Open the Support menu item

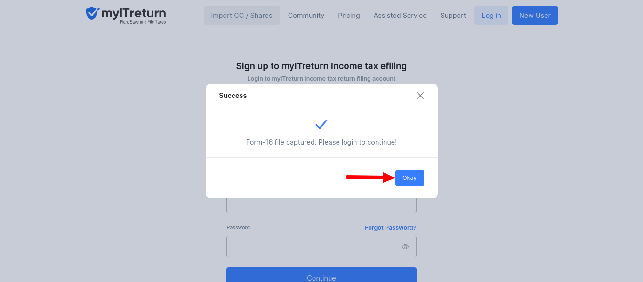(453, 16)
